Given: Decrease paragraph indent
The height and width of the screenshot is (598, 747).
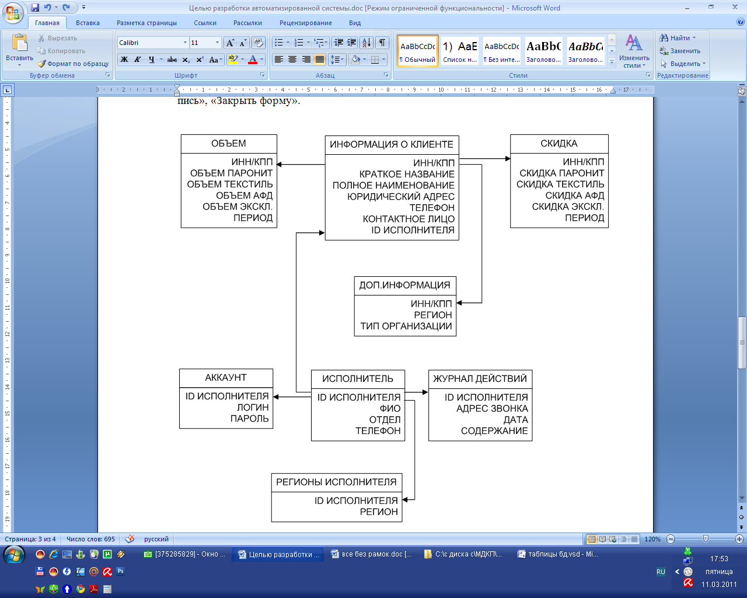Looking at the screenshot, I should 338,43.
